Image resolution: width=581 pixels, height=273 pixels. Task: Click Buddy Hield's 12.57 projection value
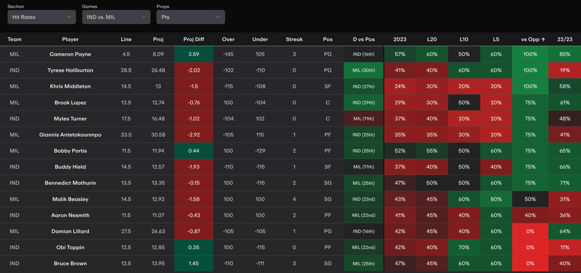[x=158, y=167]
